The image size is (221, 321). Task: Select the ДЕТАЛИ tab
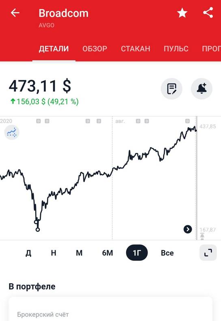54,49
